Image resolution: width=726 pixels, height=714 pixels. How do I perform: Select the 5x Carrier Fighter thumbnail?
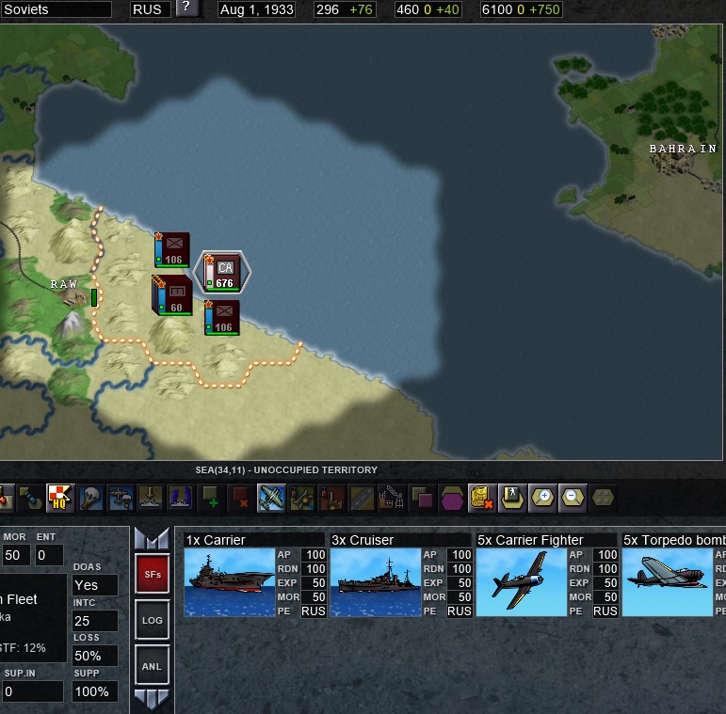522,582
